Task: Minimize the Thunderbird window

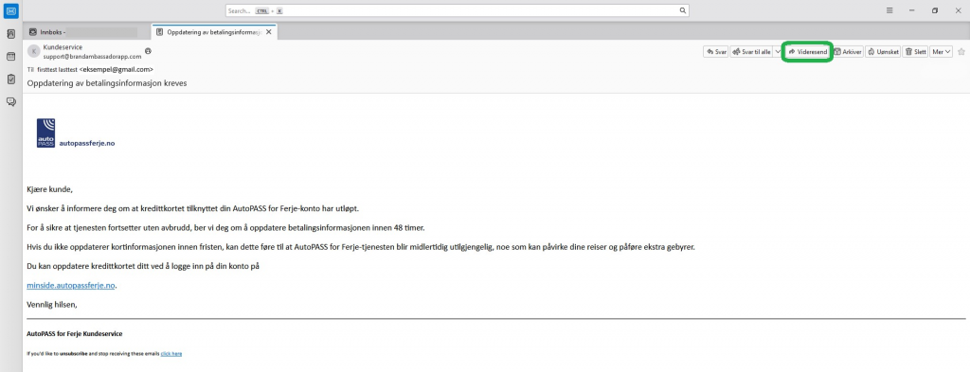Action: point(912,10)
